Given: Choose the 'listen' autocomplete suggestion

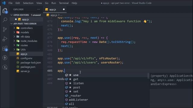Looking at the screenshot, I should click(106, 83).
